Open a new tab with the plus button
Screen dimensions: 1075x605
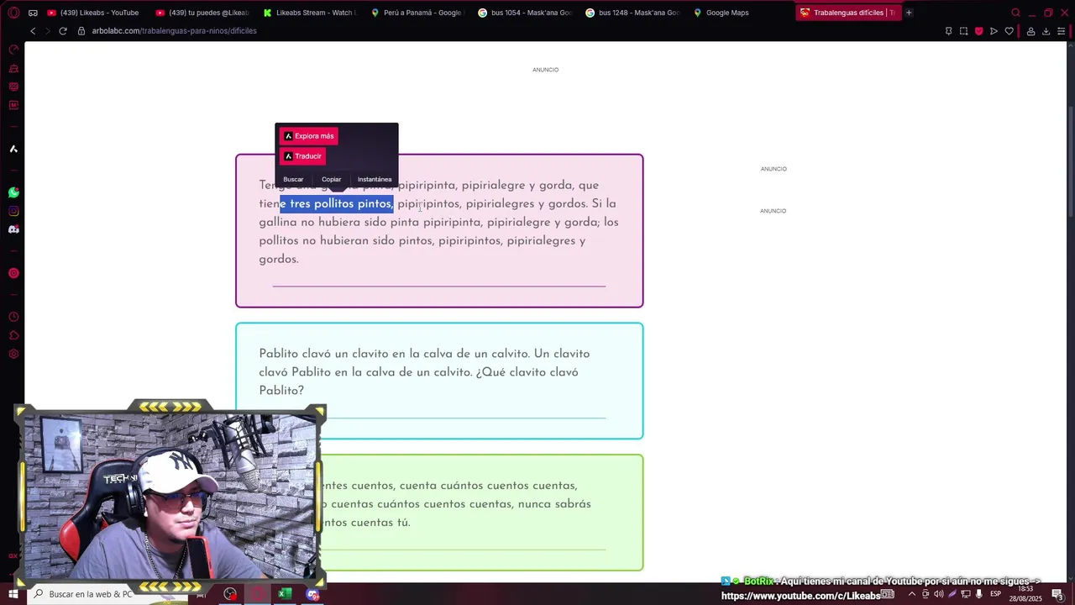(909, 13)
